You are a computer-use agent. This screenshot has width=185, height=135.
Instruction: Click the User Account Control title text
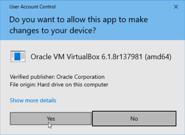tap(33, 7)
